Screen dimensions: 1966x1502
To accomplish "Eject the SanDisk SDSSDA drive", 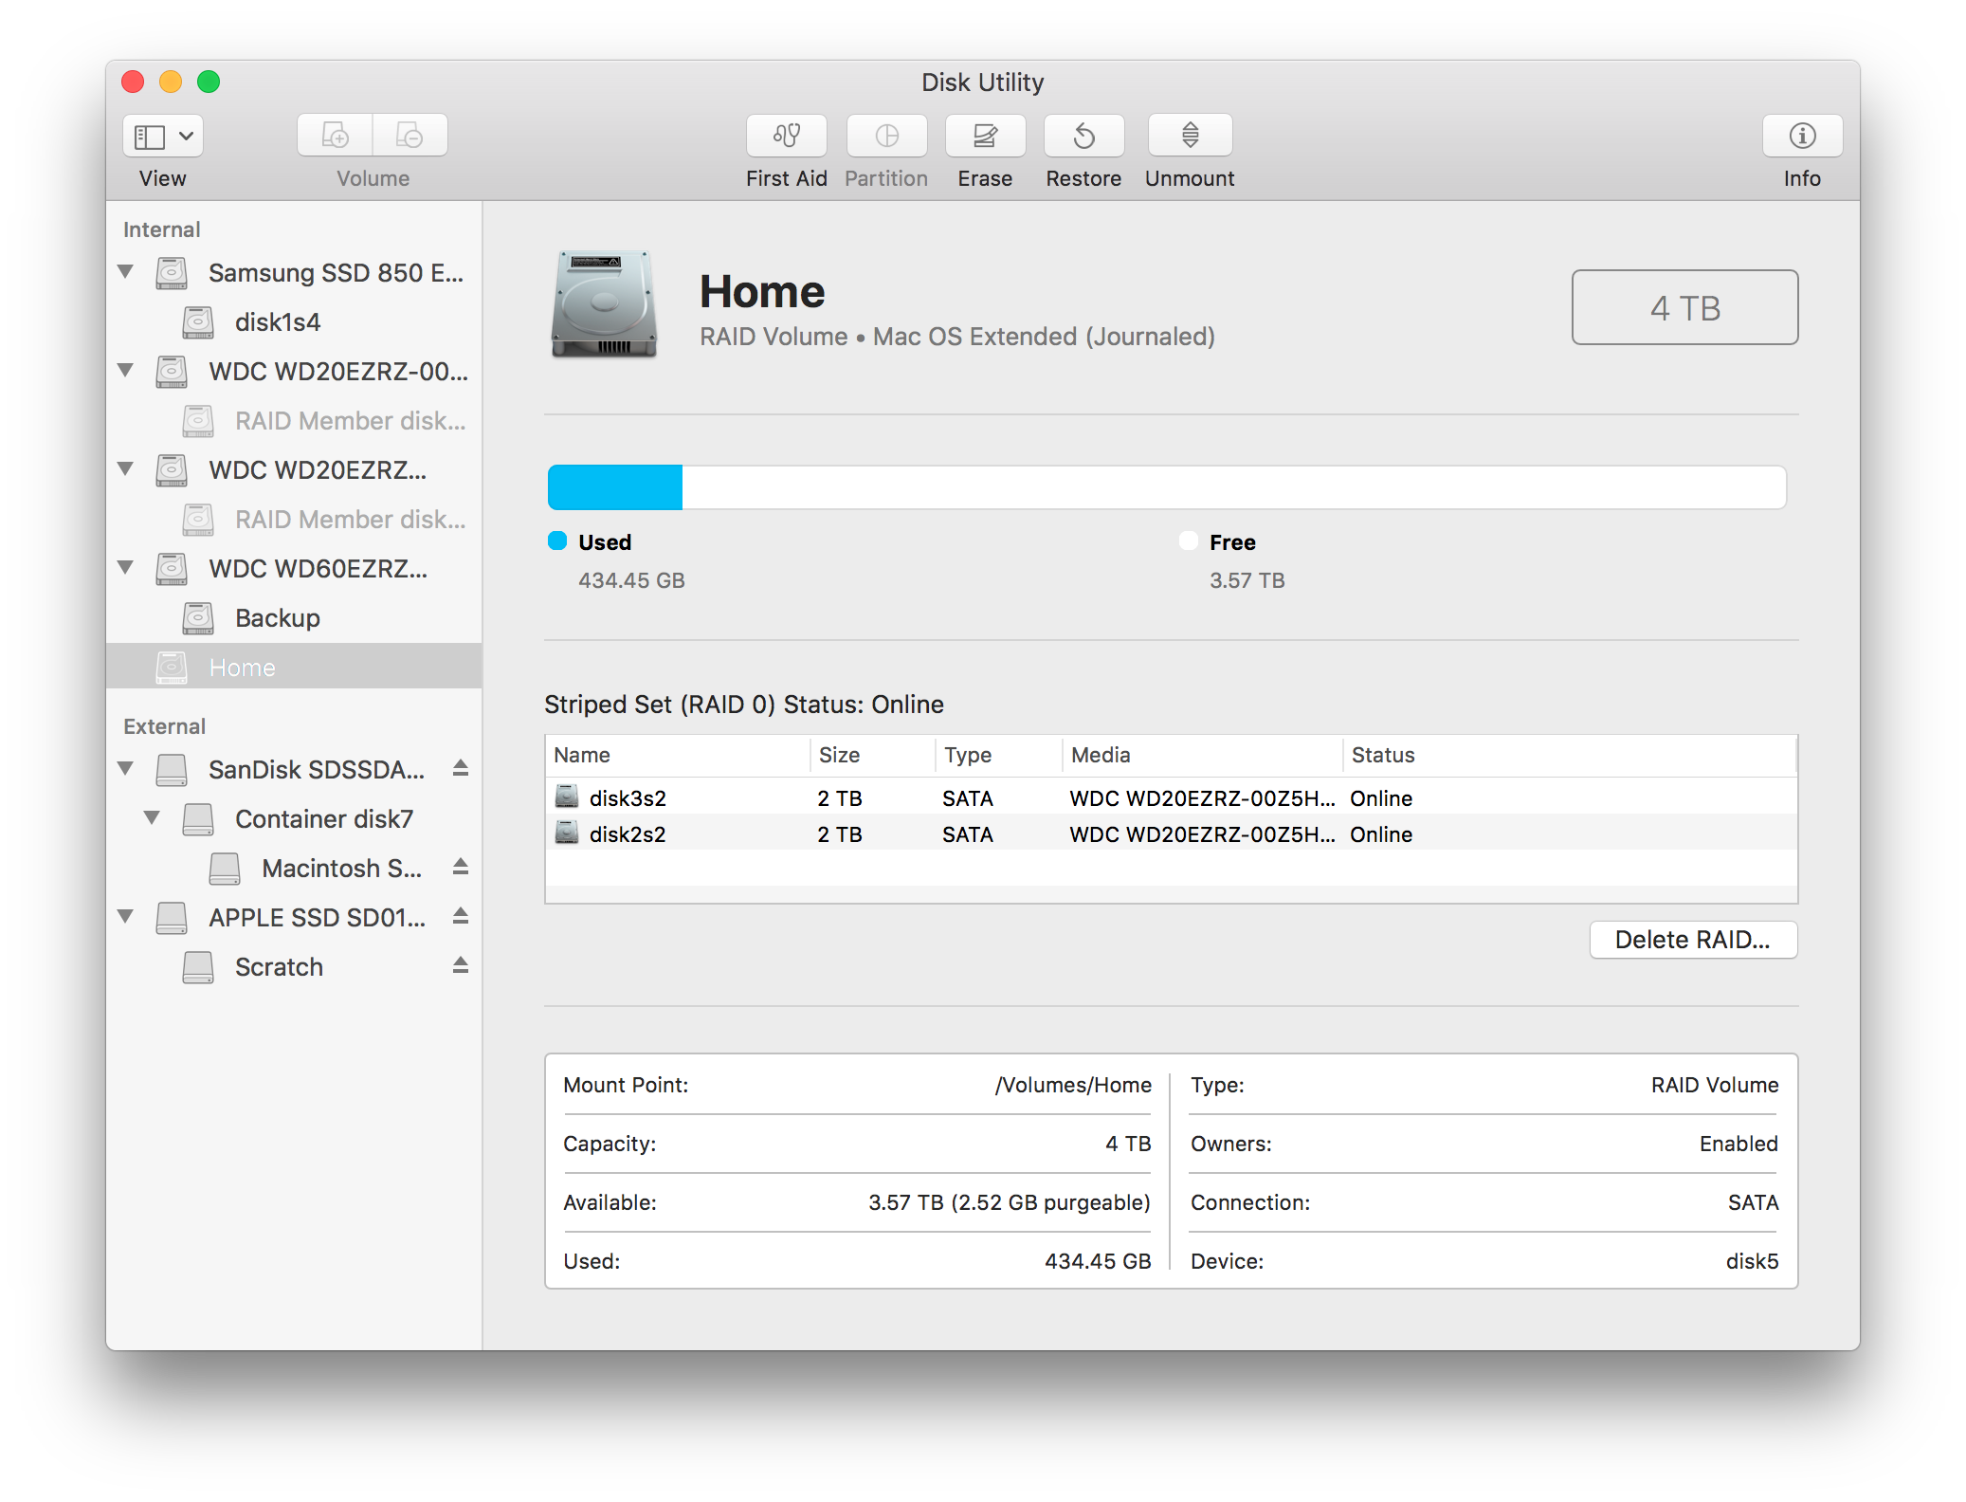I will coord(461,768).
